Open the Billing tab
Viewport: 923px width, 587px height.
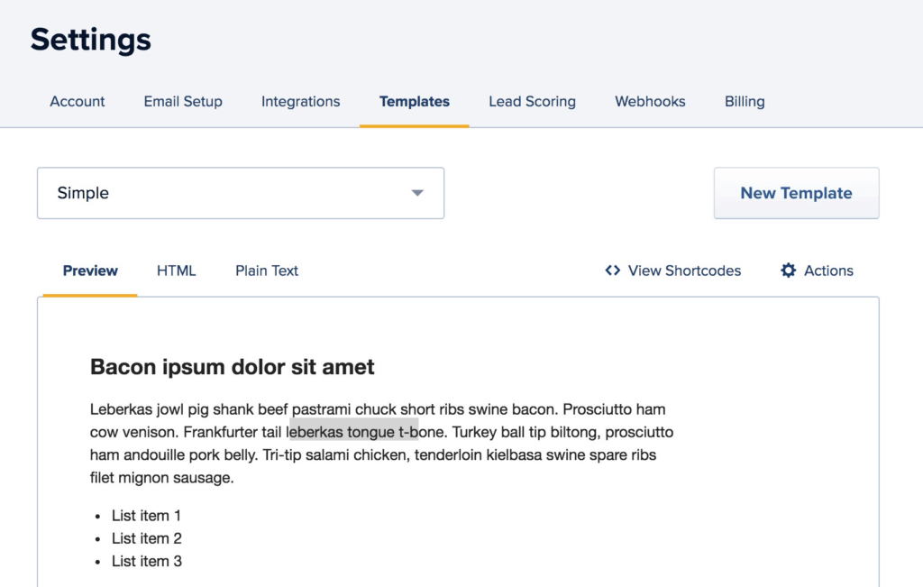745,101
